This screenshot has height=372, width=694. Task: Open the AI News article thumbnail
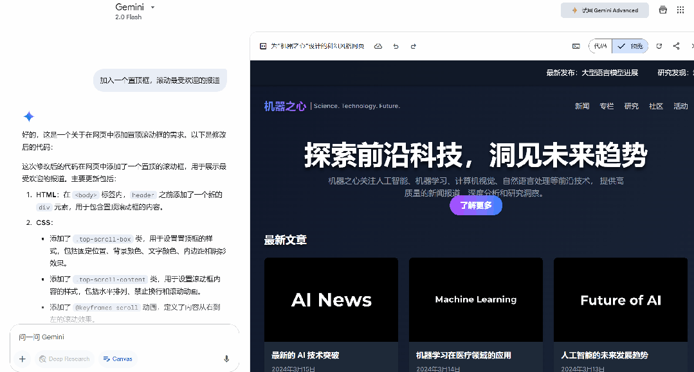331,300
